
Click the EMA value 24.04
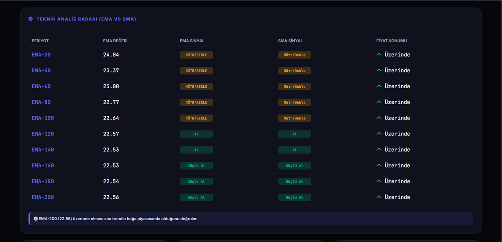click(111, 55)
